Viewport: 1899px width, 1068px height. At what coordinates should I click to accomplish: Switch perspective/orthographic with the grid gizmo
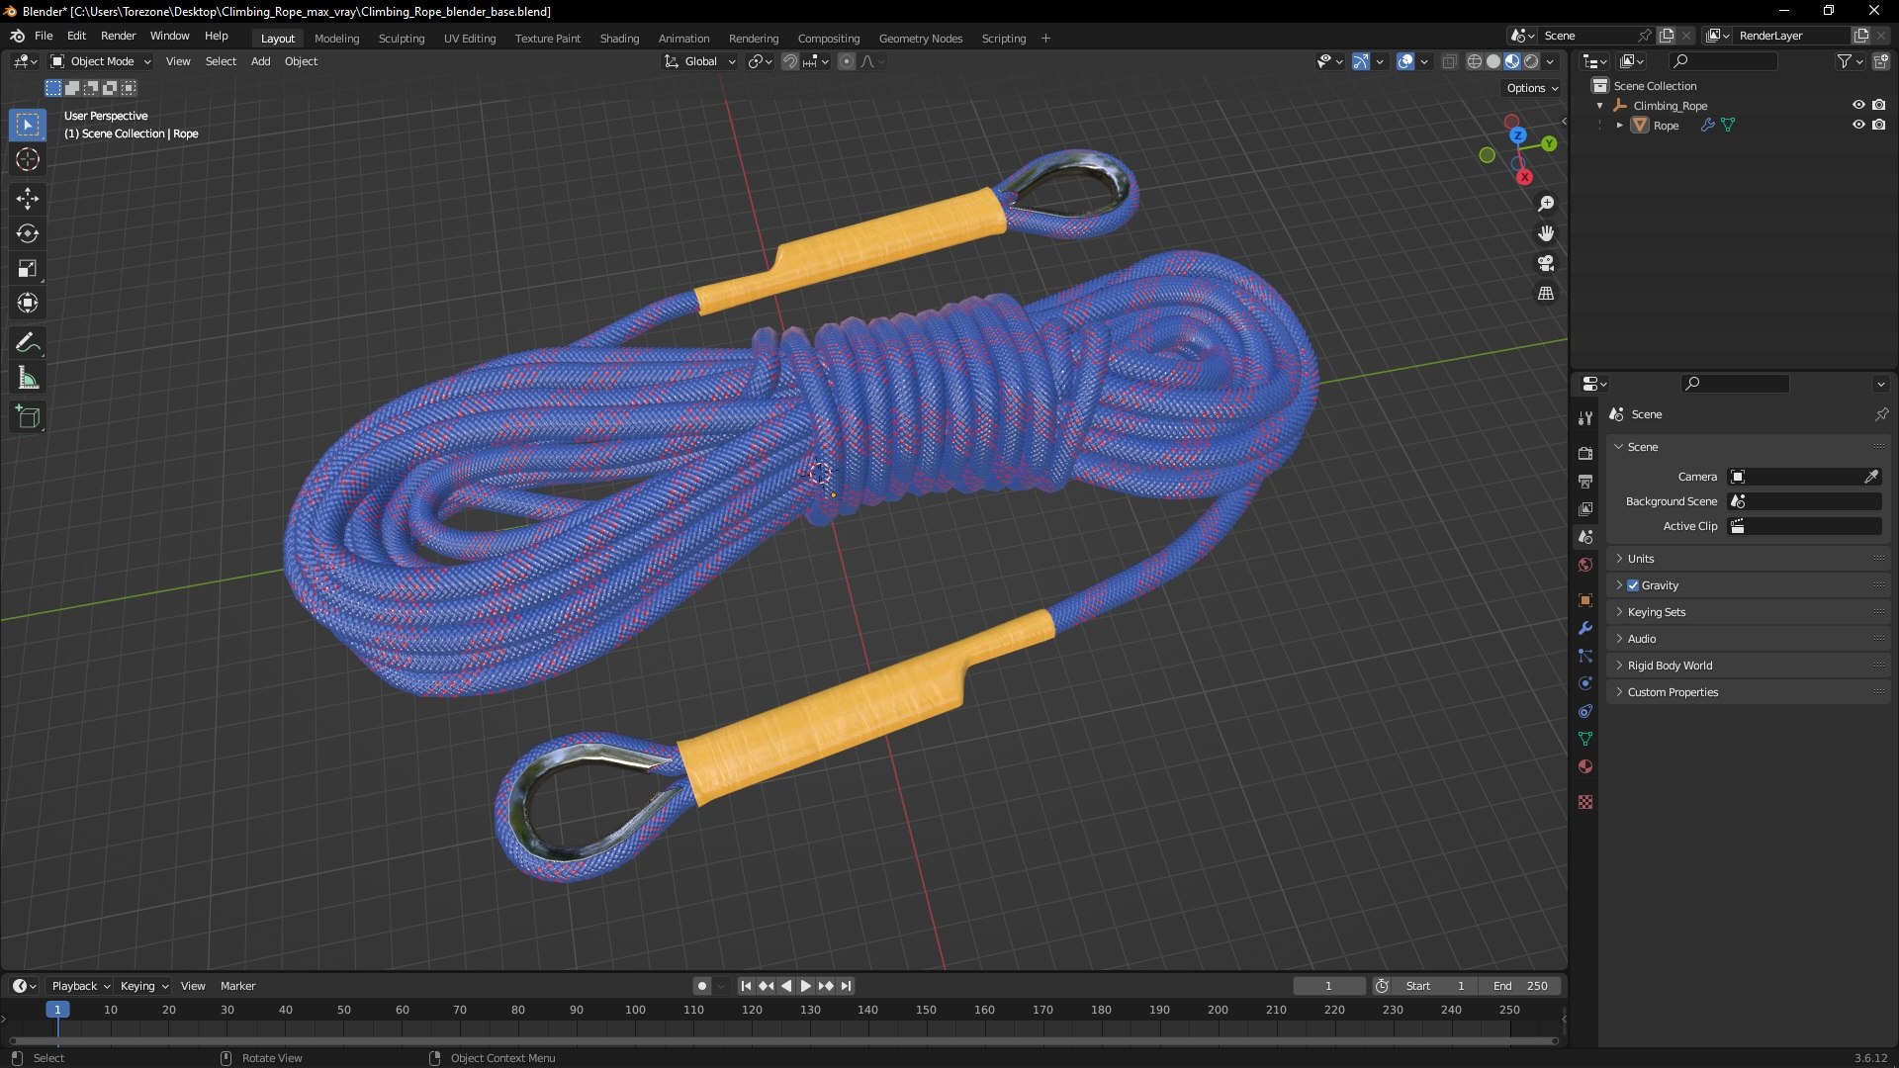(x=1546, y=294)
